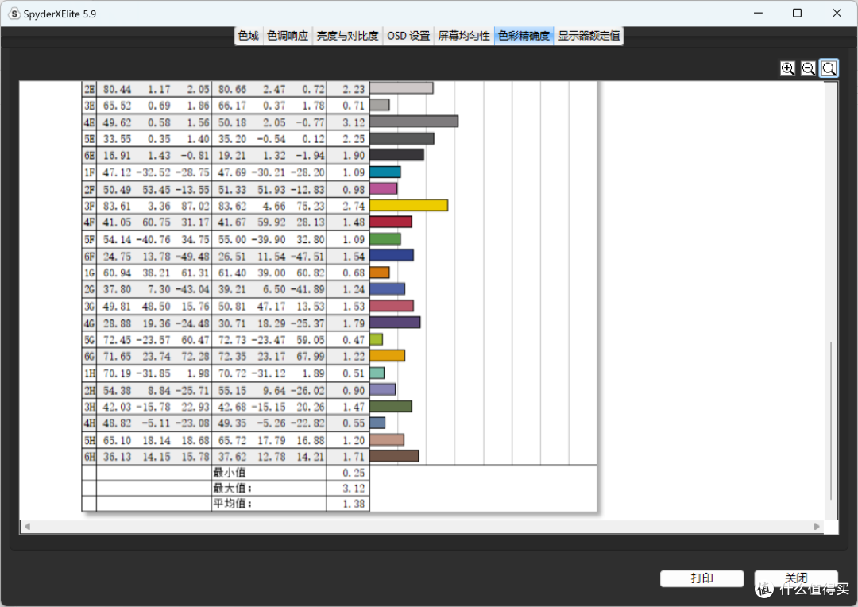The height and width of the screenshot is (607, 858).
Task: Click the zoom in magnifier icon
Action: click(787, 68)
